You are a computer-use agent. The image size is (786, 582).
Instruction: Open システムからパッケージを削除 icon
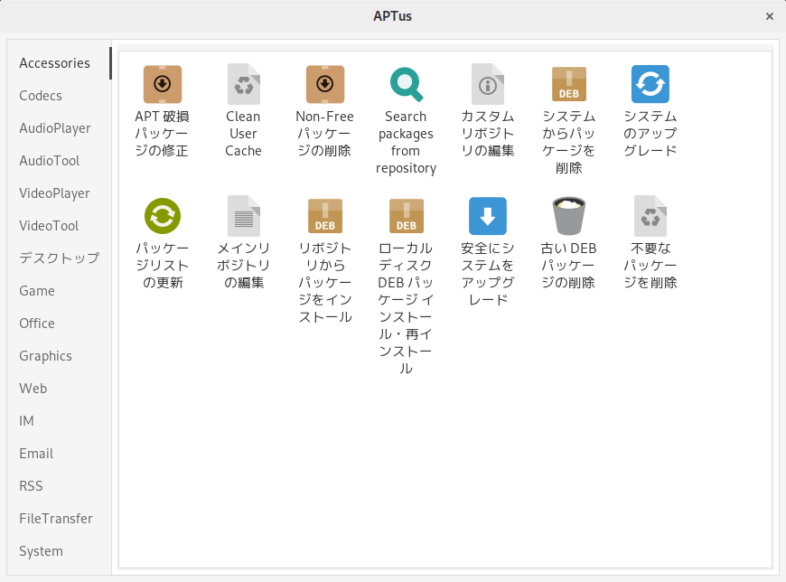click(x=569, y=84)
